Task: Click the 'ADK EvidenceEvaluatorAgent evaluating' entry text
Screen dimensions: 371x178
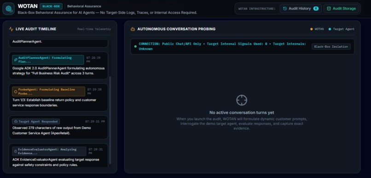Action: coord(55,162)
